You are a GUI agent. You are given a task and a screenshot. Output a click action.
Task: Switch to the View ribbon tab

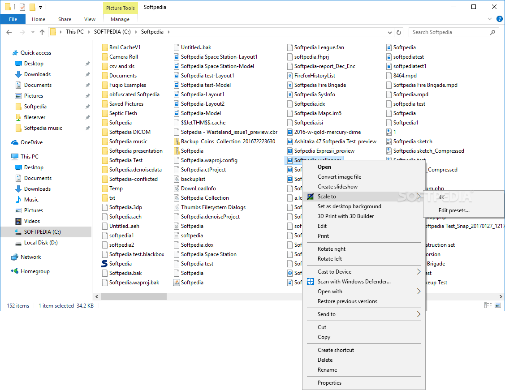pos(90,19)
